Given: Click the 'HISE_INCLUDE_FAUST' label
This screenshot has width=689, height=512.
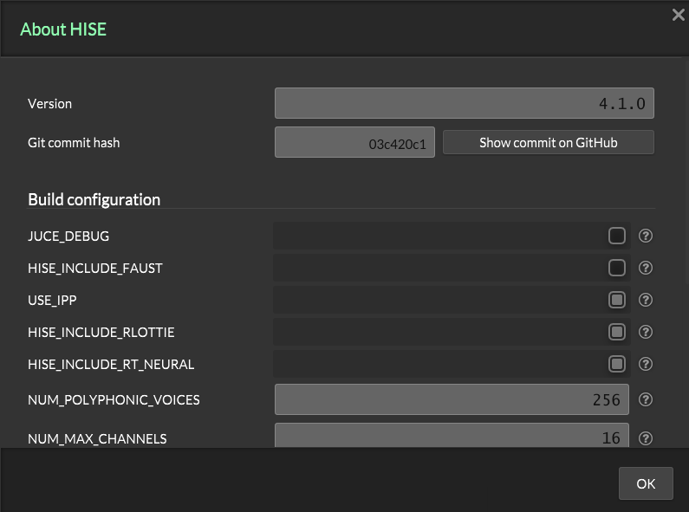Looking at the screenshot, I should point(95,269).
